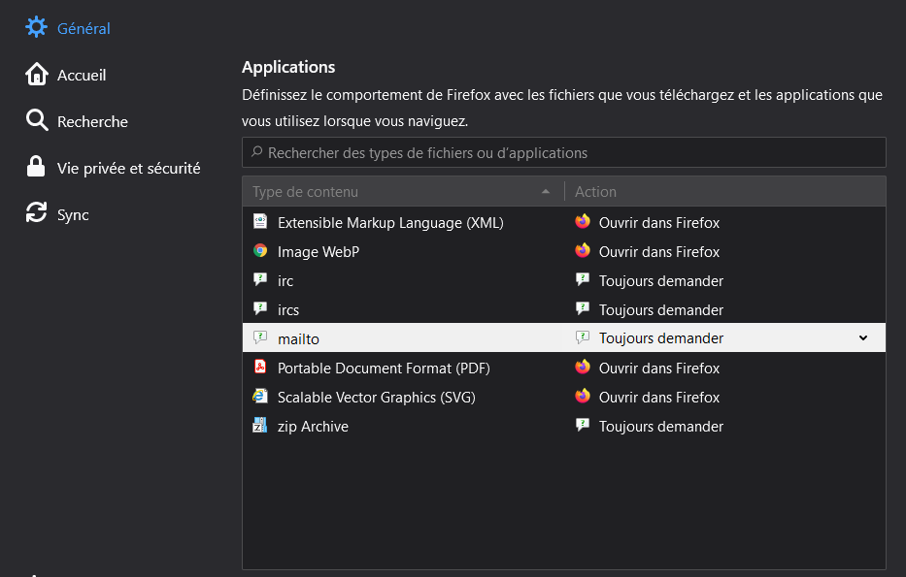Click Toujours demander for irc
906x577 pixels.
pos(661,281)
